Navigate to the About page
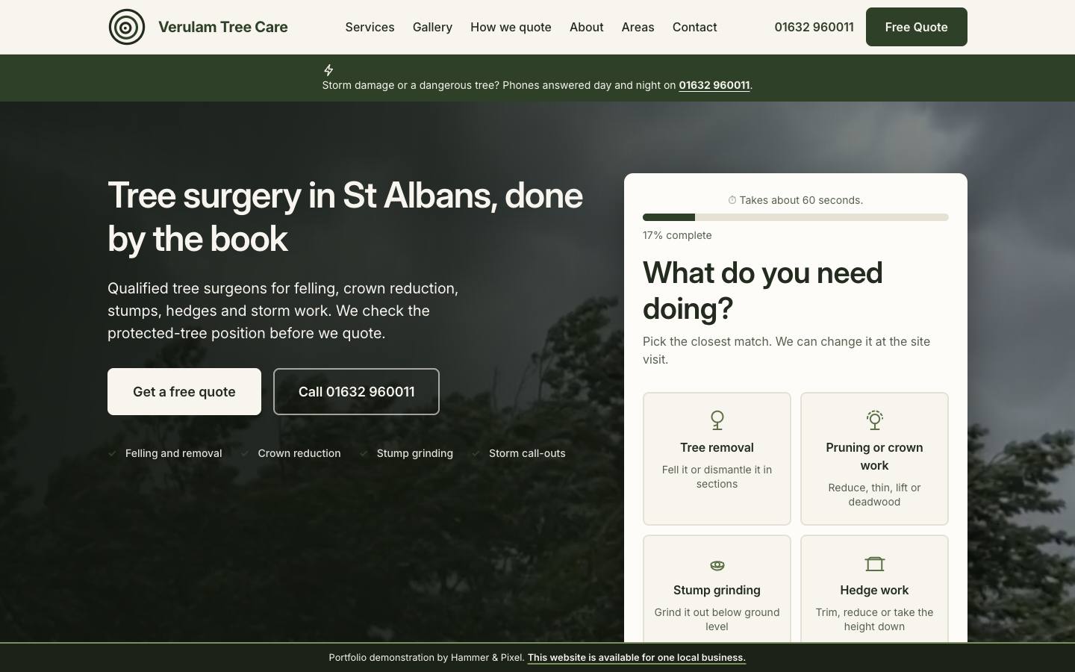The height and width of the screenshot is (672, 1075). pyautogui.click(x=586, y=27)
